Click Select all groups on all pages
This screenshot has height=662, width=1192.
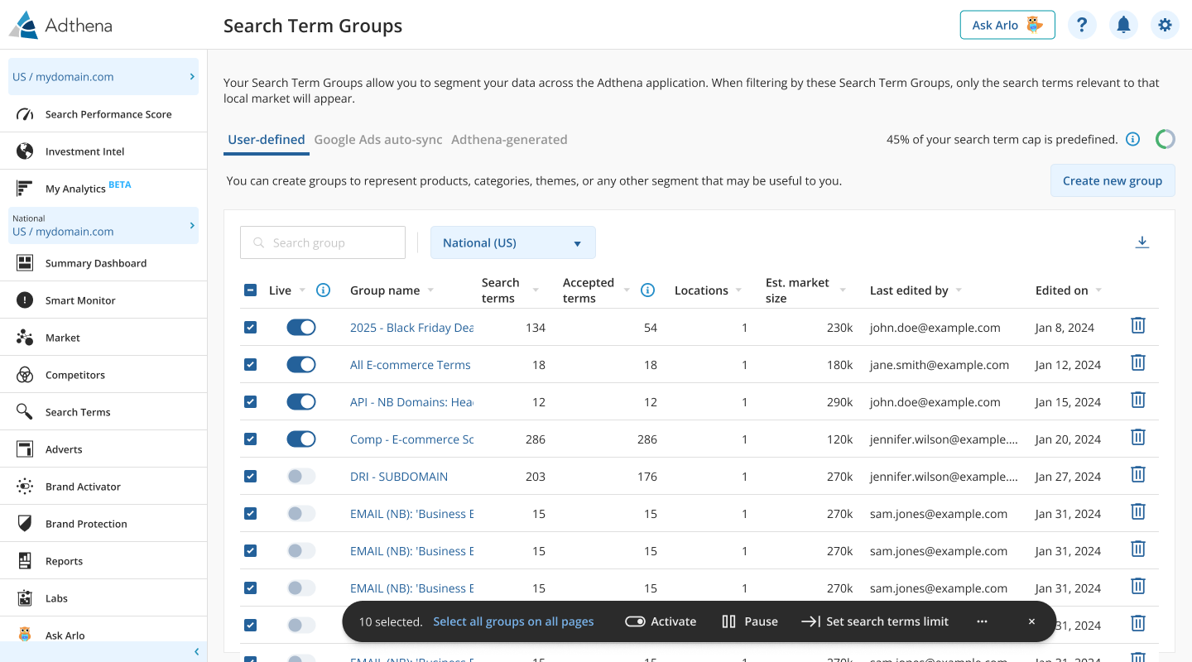point(513,621)
